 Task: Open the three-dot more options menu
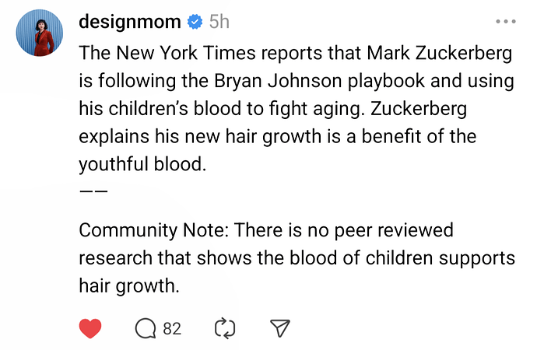(x=506, y=22)
